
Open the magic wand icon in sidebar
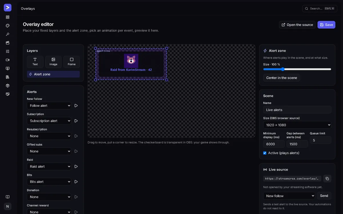click(x=8, y=34)
